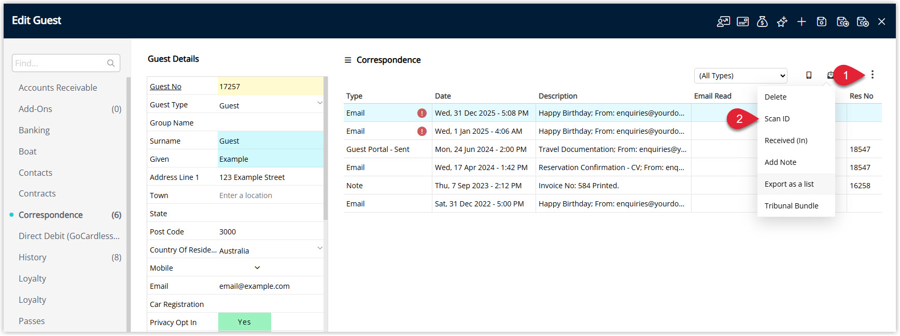Viewport: 900px width, 336px height.
Task: Open the Boat sidebar item
Action: [27, 151]
